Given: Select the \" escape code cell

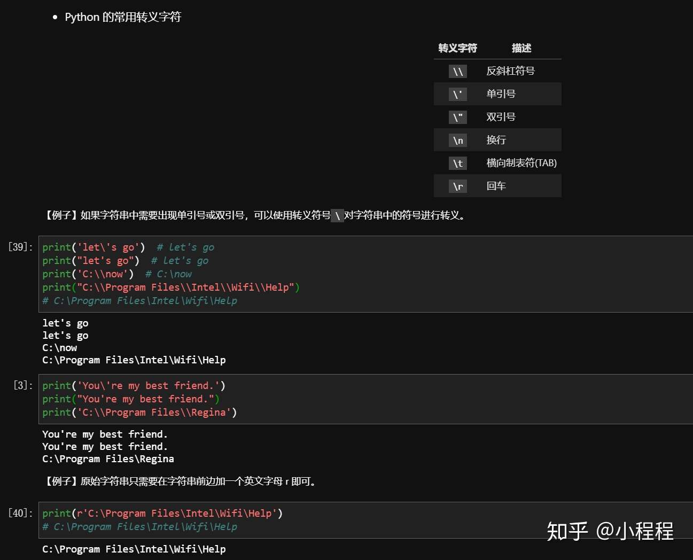Looking at the screenshot, I should (458, 117).
